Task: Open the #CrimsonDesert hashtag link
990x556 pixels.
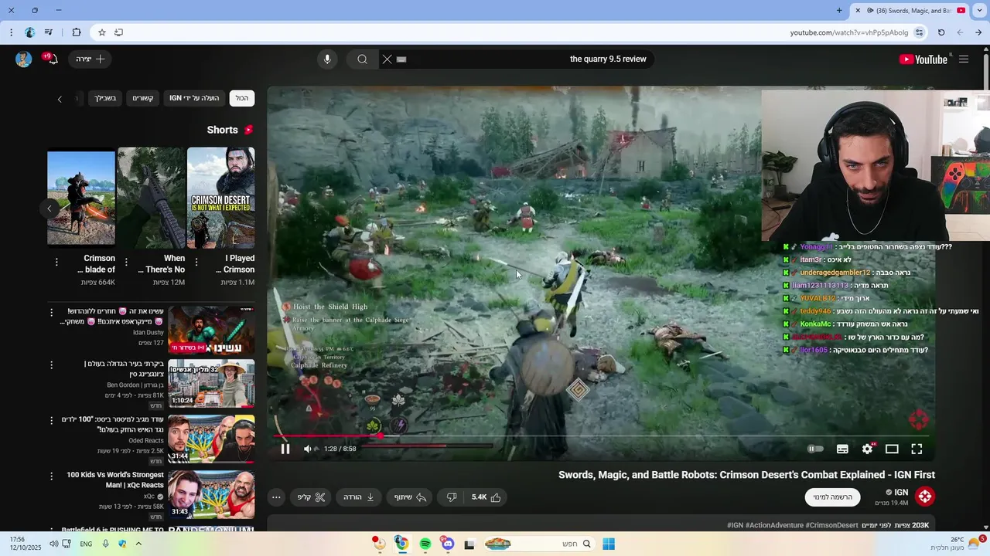Action: tap(832, 525)
